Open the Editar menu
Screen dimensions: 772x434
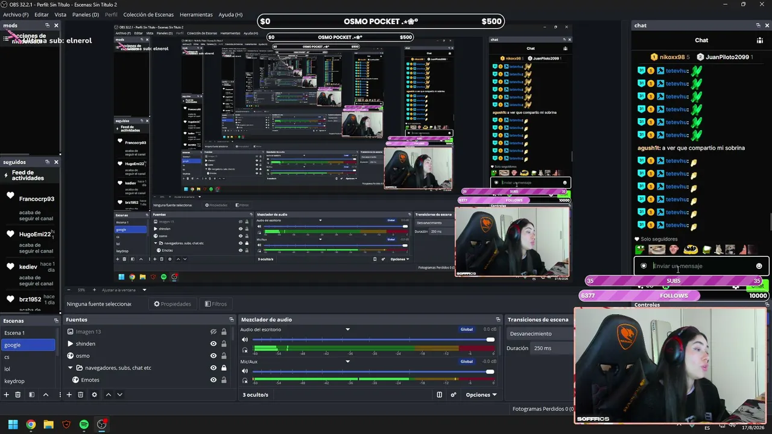[42, 14]
